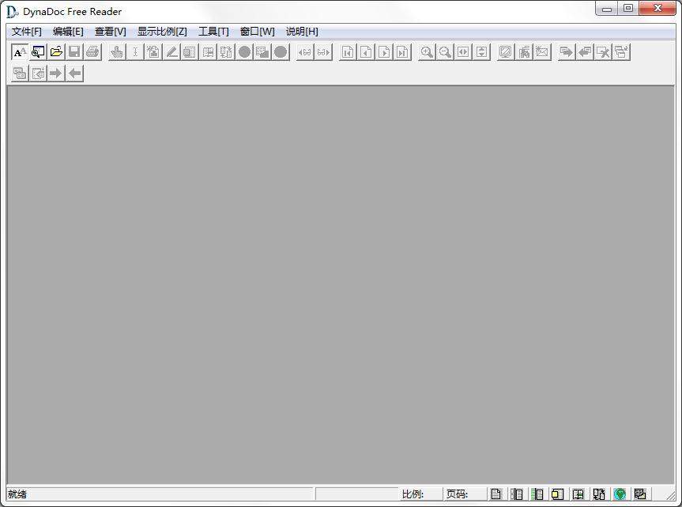The width and height of the screenshot is (682, 507).
Task: Click the pencil annotation tool icon
Action: (x=171, y=52)
